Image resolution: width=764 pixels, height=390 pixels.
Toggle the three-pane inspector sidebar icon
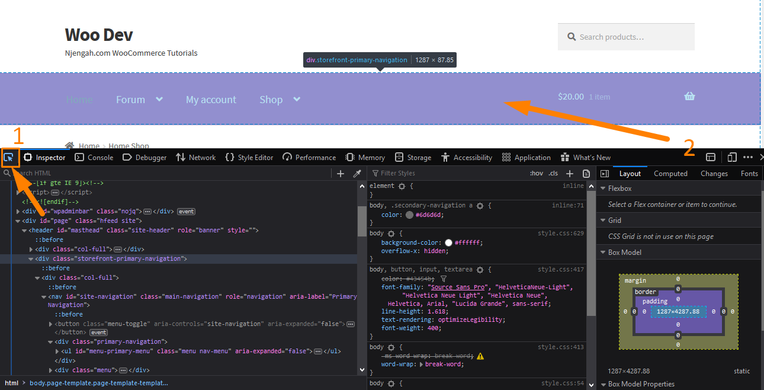point(605,174)
